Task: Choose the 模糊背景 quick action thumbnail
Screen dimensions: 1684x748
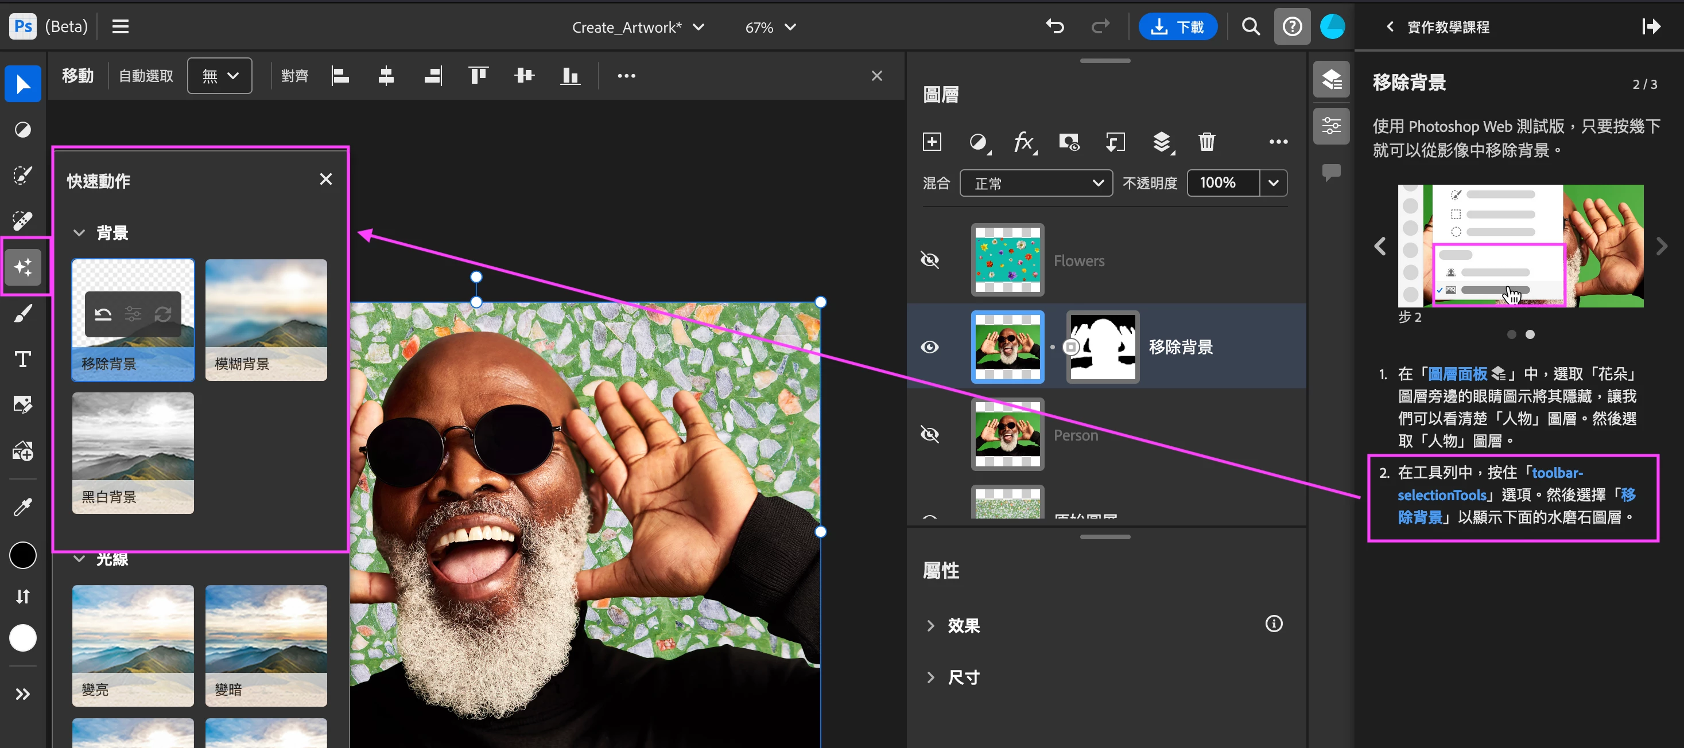Action: (266, 320)
